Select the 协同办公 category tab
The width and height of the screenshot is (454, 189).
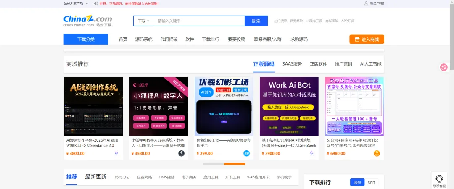click(x=122, y=177)
